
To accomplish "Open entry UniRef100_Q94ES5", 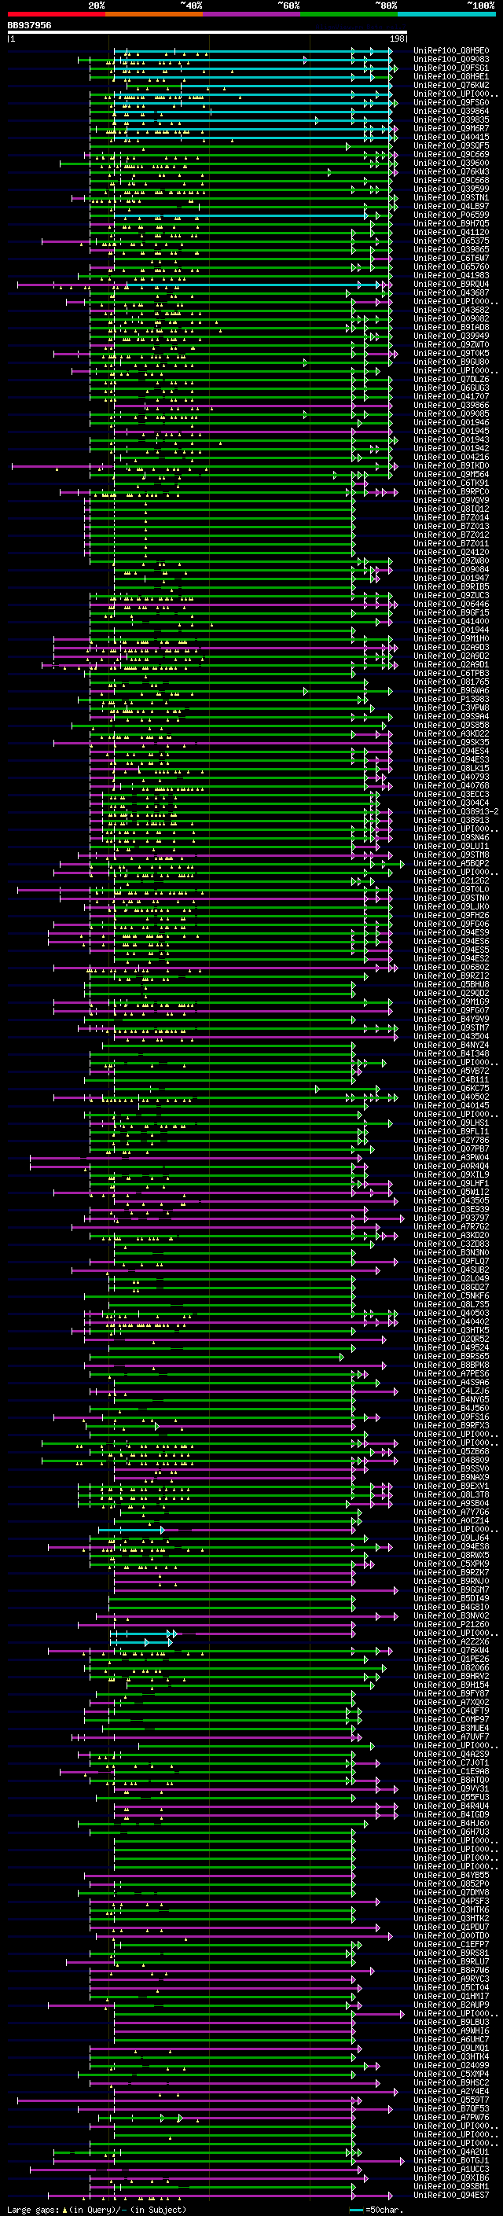I will (451, 950).
